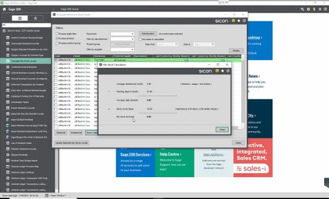Click the Unselect All button
Image resolution: width=329 pixels, height=199 pixels.
click(76, 133)
